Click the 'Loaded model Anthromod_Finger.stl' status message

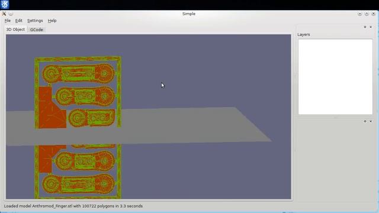click(x=73, y=206)
